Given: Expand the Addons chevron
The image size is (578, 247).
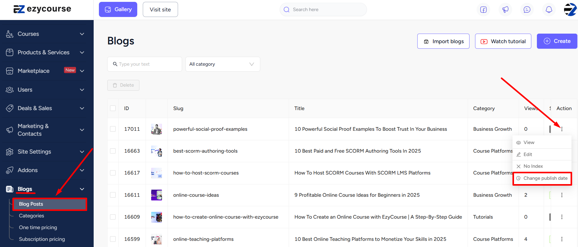Looking at the screenshot, I should tap(82, 170).
